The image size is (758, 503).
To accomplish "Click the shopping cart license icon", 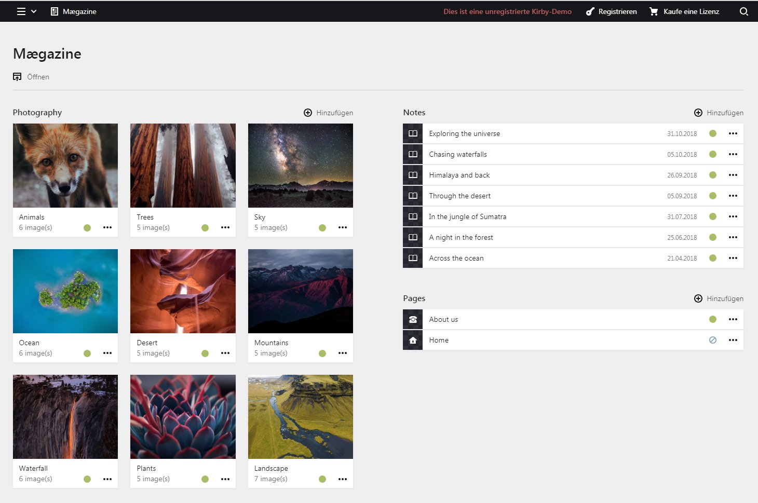I will click(654, 11).
